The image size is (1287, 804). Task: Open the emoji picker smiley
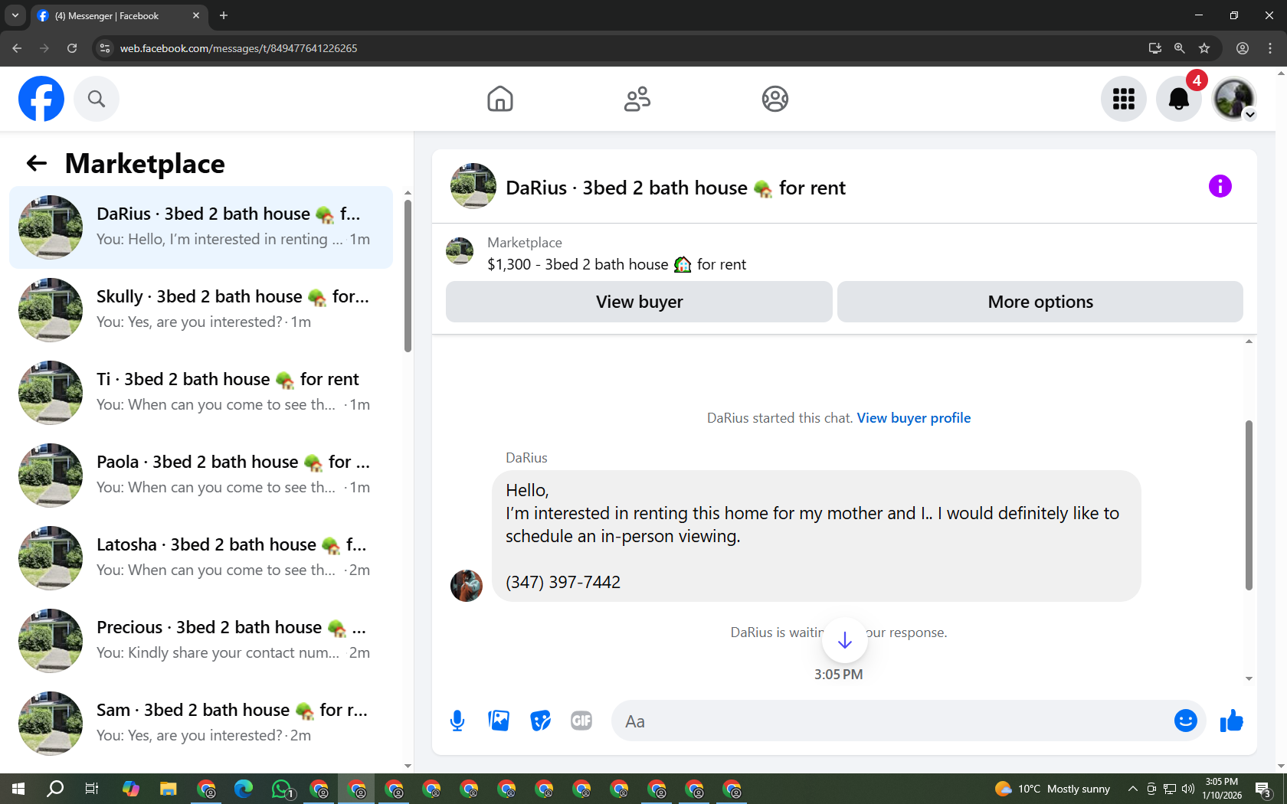click(x=1186, y=721)
